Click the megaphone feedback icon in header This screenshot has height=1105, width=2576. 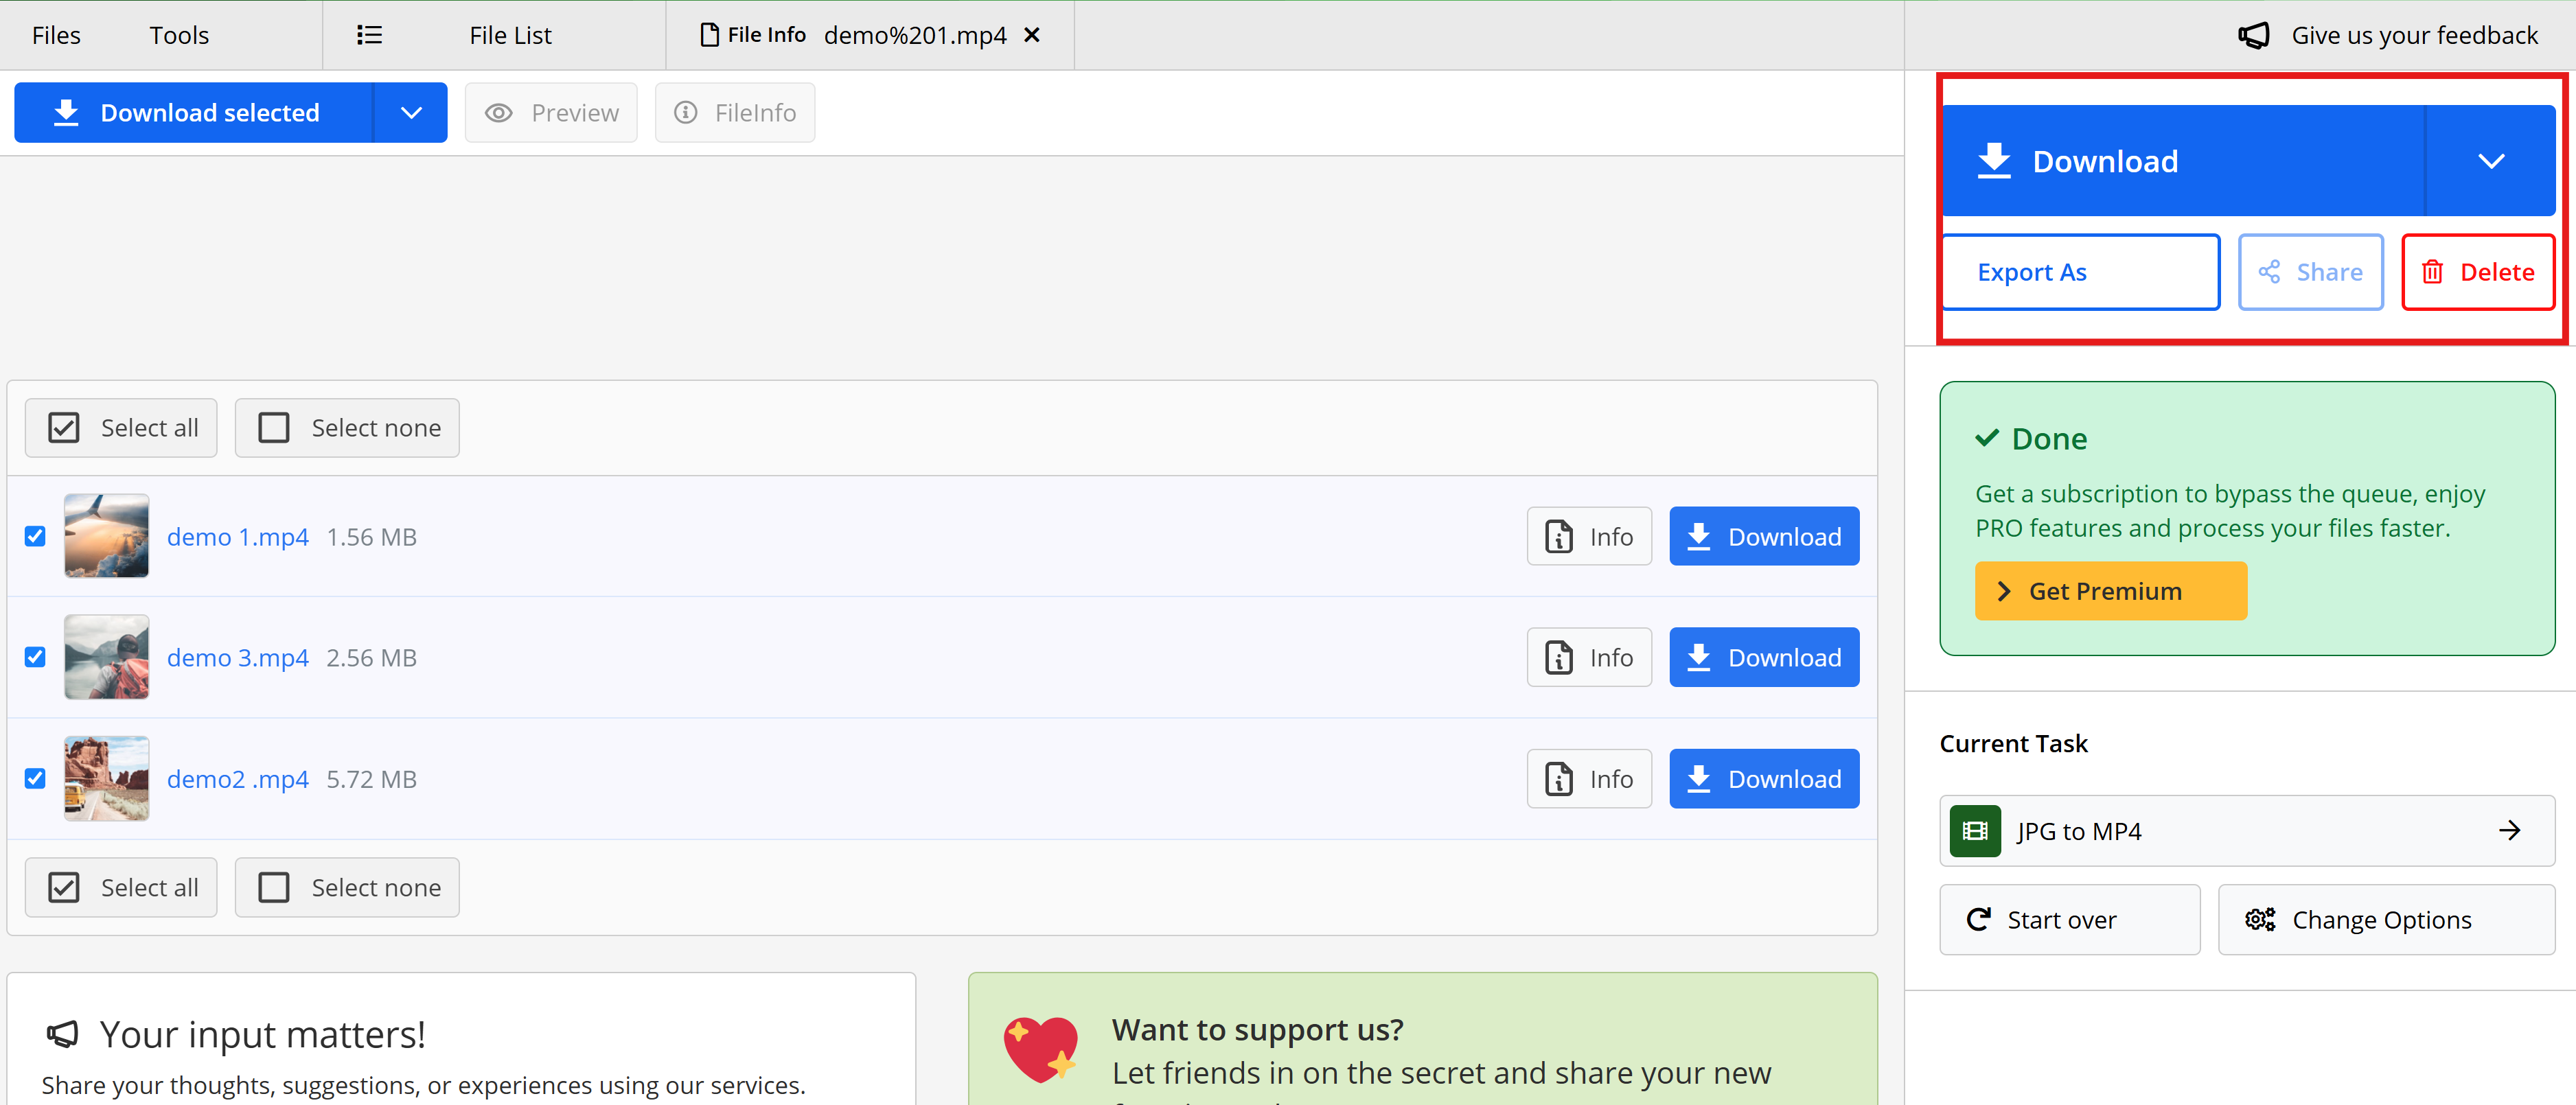[2253, 35]
